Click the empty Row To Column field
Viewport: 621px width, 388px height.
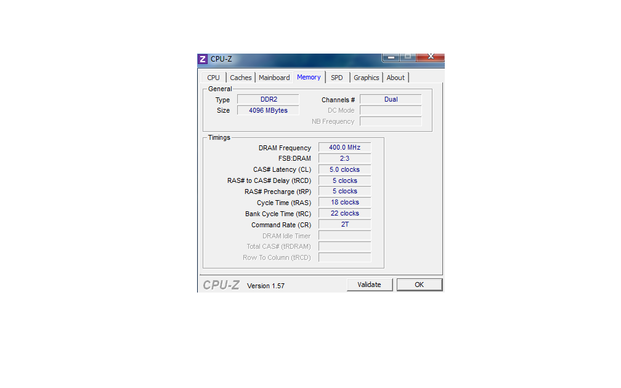tap(344, 257)
